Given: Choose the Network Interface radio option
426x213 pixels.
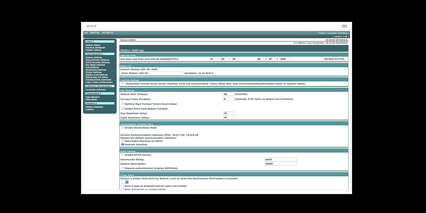Looking at the screenshot, I should (x=123, y=145).
